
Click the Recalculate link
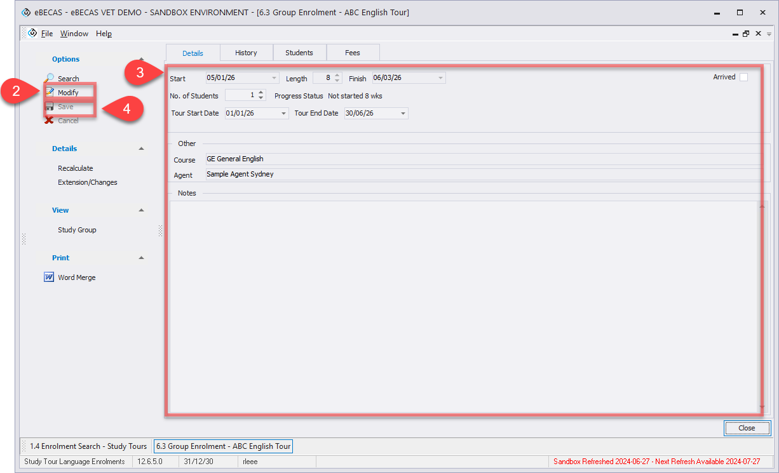click(x=76, y=168)
